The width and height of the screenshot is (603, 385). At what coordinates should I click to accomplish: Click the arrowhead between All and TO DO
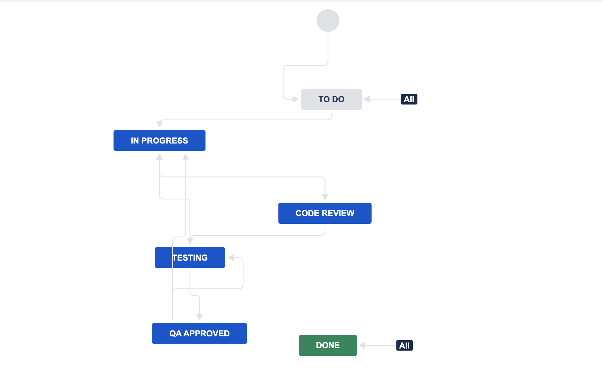367,99
